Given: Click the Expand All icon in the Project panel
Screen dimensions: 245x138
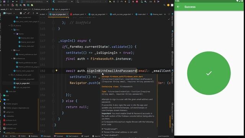Looking at the screenshot, I should coord(24,13).
